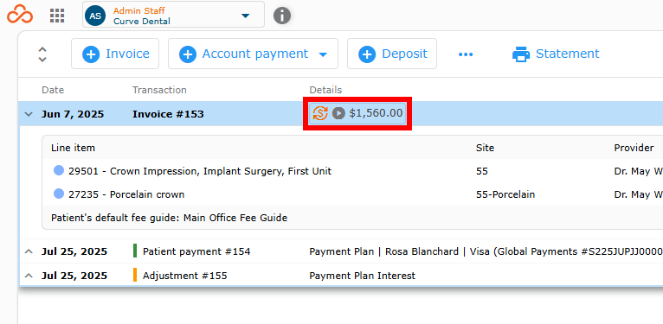Open the apps grid menu
The height and width of the screenshot is (324, 663).
[57, 16]
